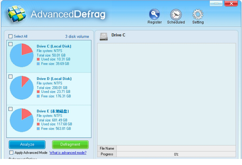Click the Defragment button
Image resolution: width=242 pixels, height=165 pixels.
(x=70, y=144)
